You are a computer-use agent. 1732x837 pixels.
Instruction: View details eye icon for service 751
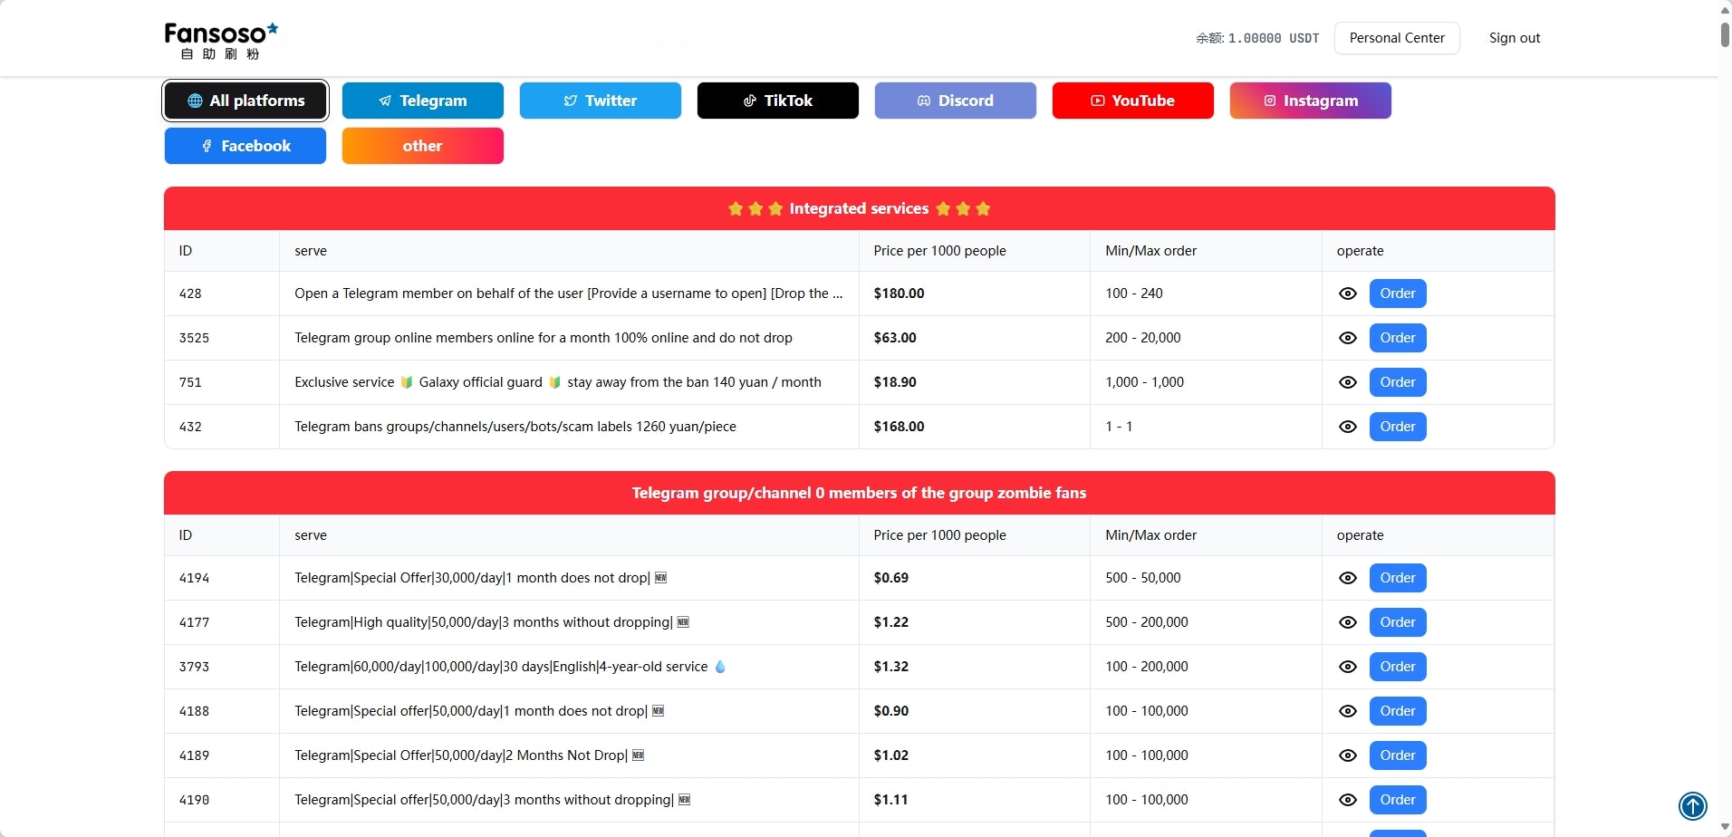tap(1348, 382)
